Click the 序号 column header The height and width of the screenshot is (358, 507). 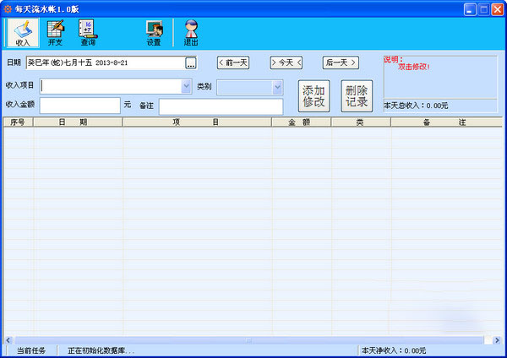coord(19,122)
